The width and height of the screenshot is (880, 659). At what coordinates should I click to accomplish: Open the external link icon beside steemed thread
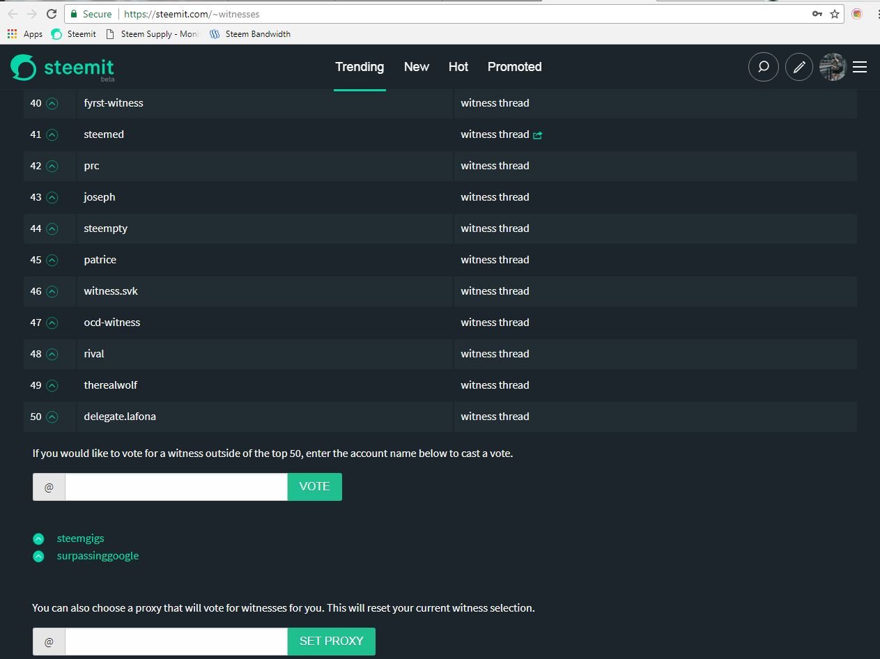pyautogui.click(x=537, y=135)
